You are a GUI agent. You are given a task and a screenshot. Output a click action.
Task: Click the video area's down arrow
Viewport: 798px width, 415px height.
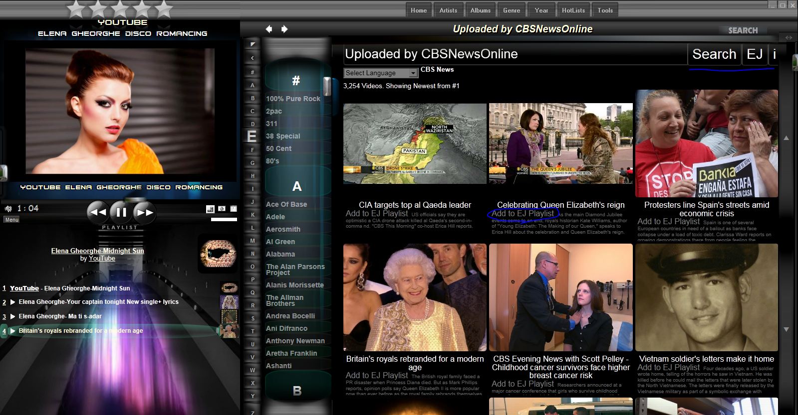[x=787, y=329]
